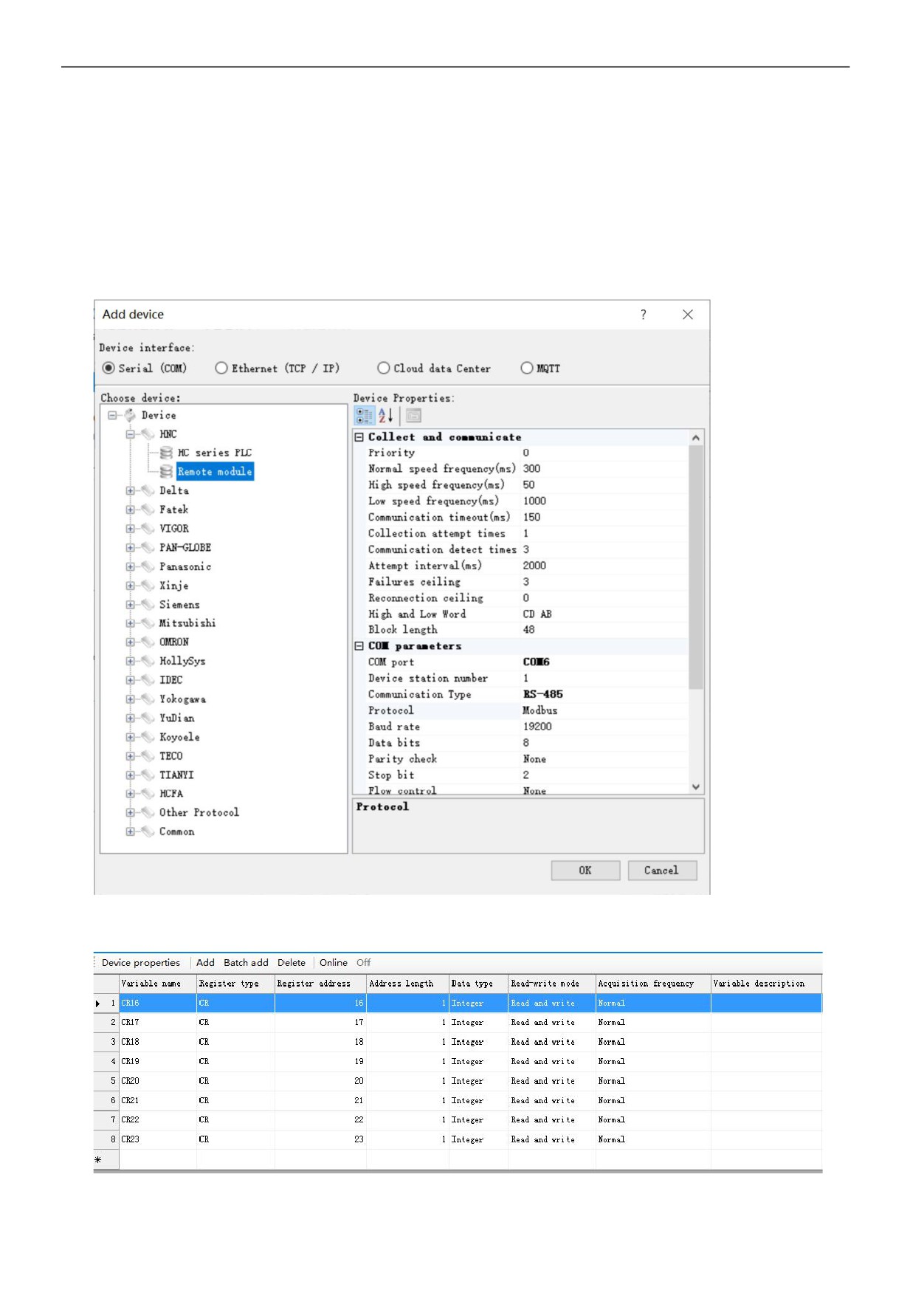Collapse the root Device tree node

[112, 416]
